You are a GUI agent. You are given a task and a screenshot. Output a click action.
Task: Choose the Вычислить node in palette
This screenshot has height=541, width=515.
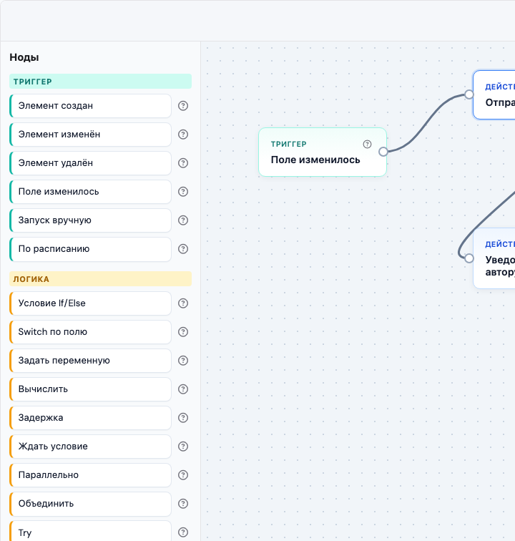[x=90, y=389]
